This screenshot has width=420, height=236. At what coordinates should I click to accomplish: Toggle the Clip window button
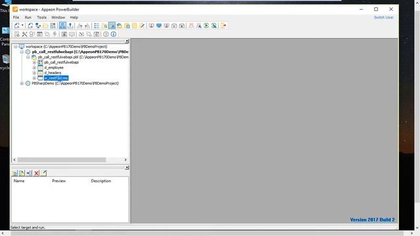pos(112,26)
